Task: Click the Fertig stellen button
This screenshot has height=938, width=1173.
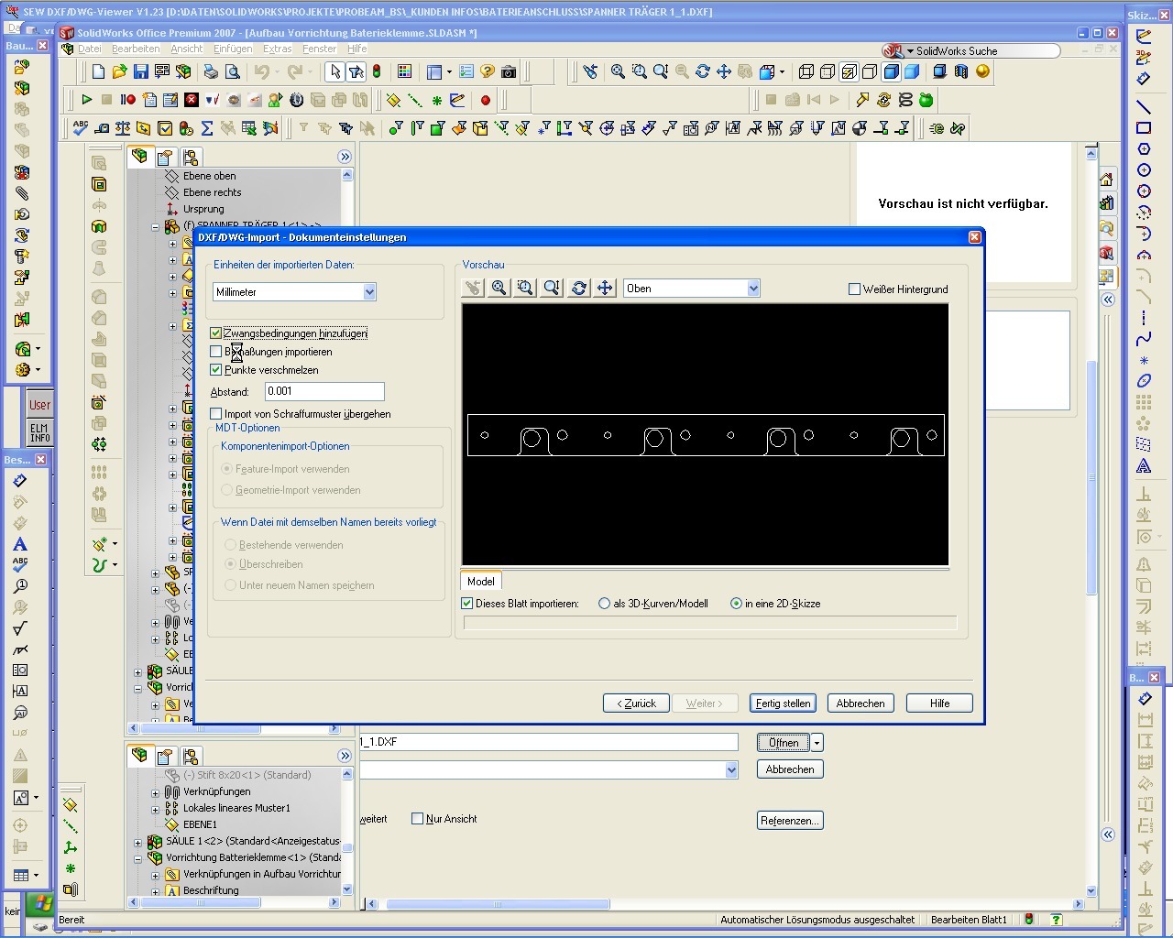Action: [x=783, y=703]
